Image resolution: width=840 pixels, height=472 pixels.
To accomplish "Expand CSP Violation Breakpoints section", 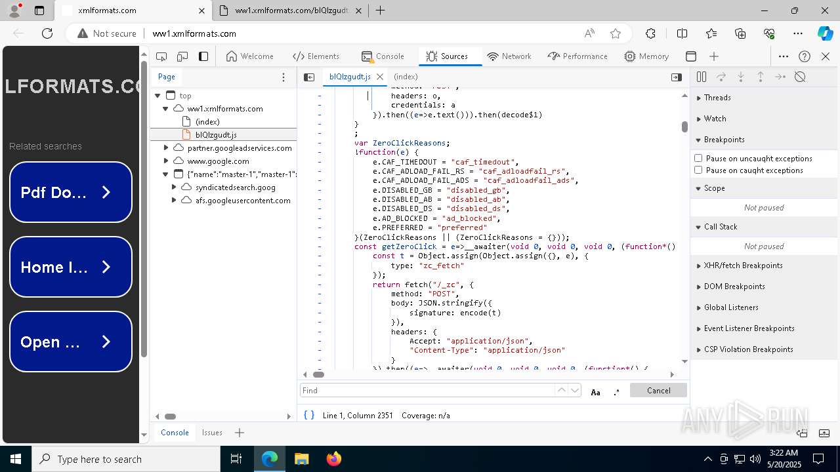I will (x=765, y=349).
